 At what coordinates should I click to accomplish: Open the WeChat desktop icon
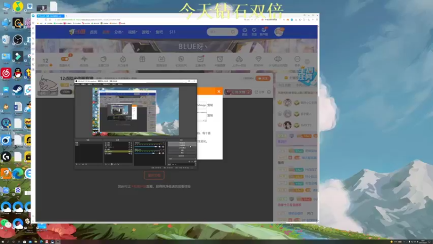coord(6,223)
